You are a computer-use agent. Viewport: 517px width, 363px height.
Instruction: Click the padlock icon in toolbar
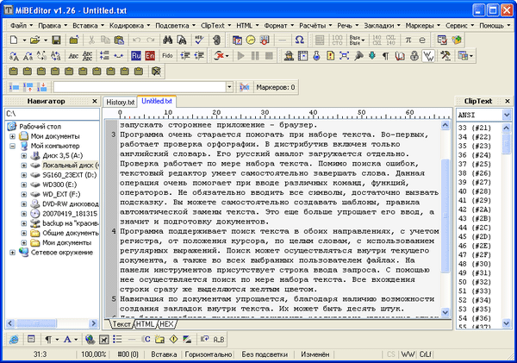tap(414, 56)
